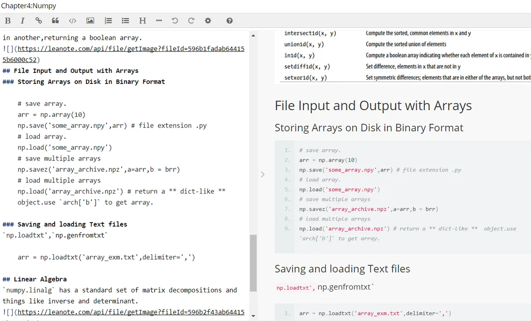Click the '## File Input and Output with Arrays' line
This screenshot has height=321, width=531.
(71, 71)
